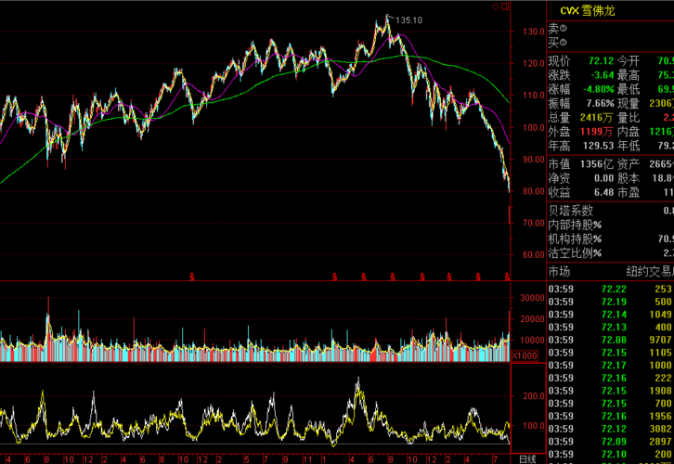Image resolution: width=674 pixels, height=464 pixels.
Task: Click the 净资 value 0.00
Action: pyautogui.click(x=604, y=178)
